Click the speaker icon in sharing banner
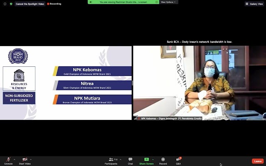The width and height of the screenshot is (266, 166). click(x=91, y=2)
